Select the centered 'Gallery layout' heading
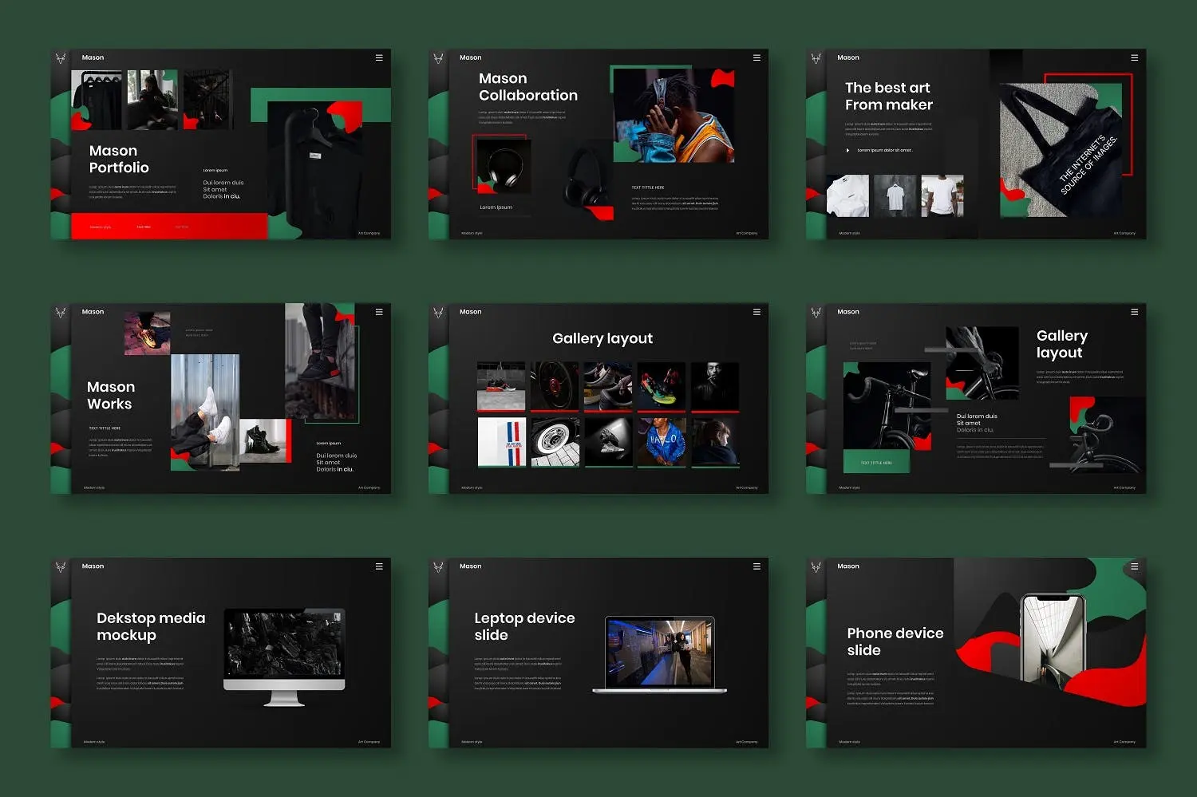This screenshot has height=797, width=1197. point(602,338)
